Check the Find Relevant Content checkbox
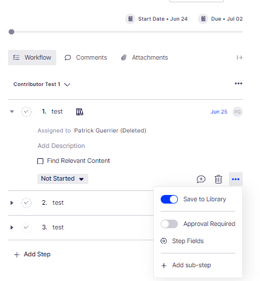Image resolution: width=260 pixels, height=281 pixels. point(40,161)
